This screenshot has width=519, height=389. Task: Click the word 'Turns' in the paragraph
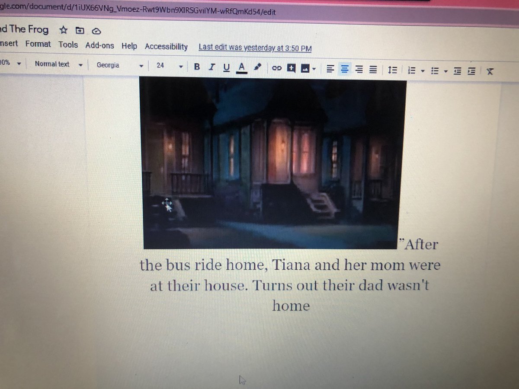[x=272, y=286]
